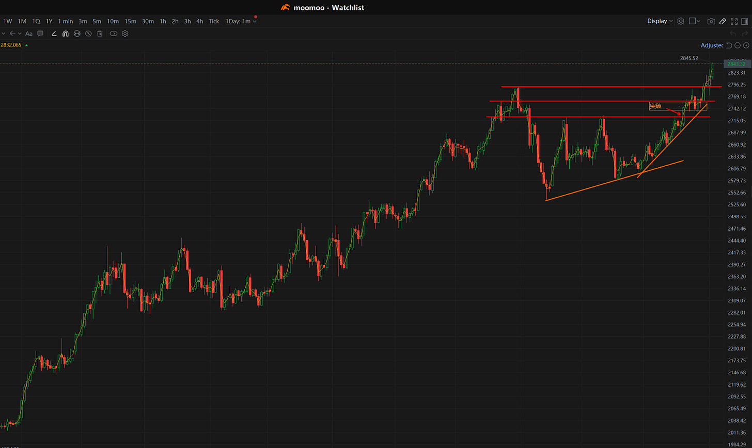Select the 3h interval
This screenshot has width=752, height=448.
(x=187, y=21)
